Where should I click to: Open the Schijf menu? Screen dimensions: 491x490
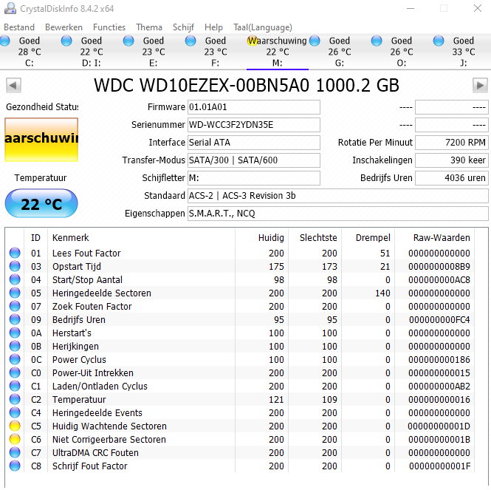click(x=183, y=27)
